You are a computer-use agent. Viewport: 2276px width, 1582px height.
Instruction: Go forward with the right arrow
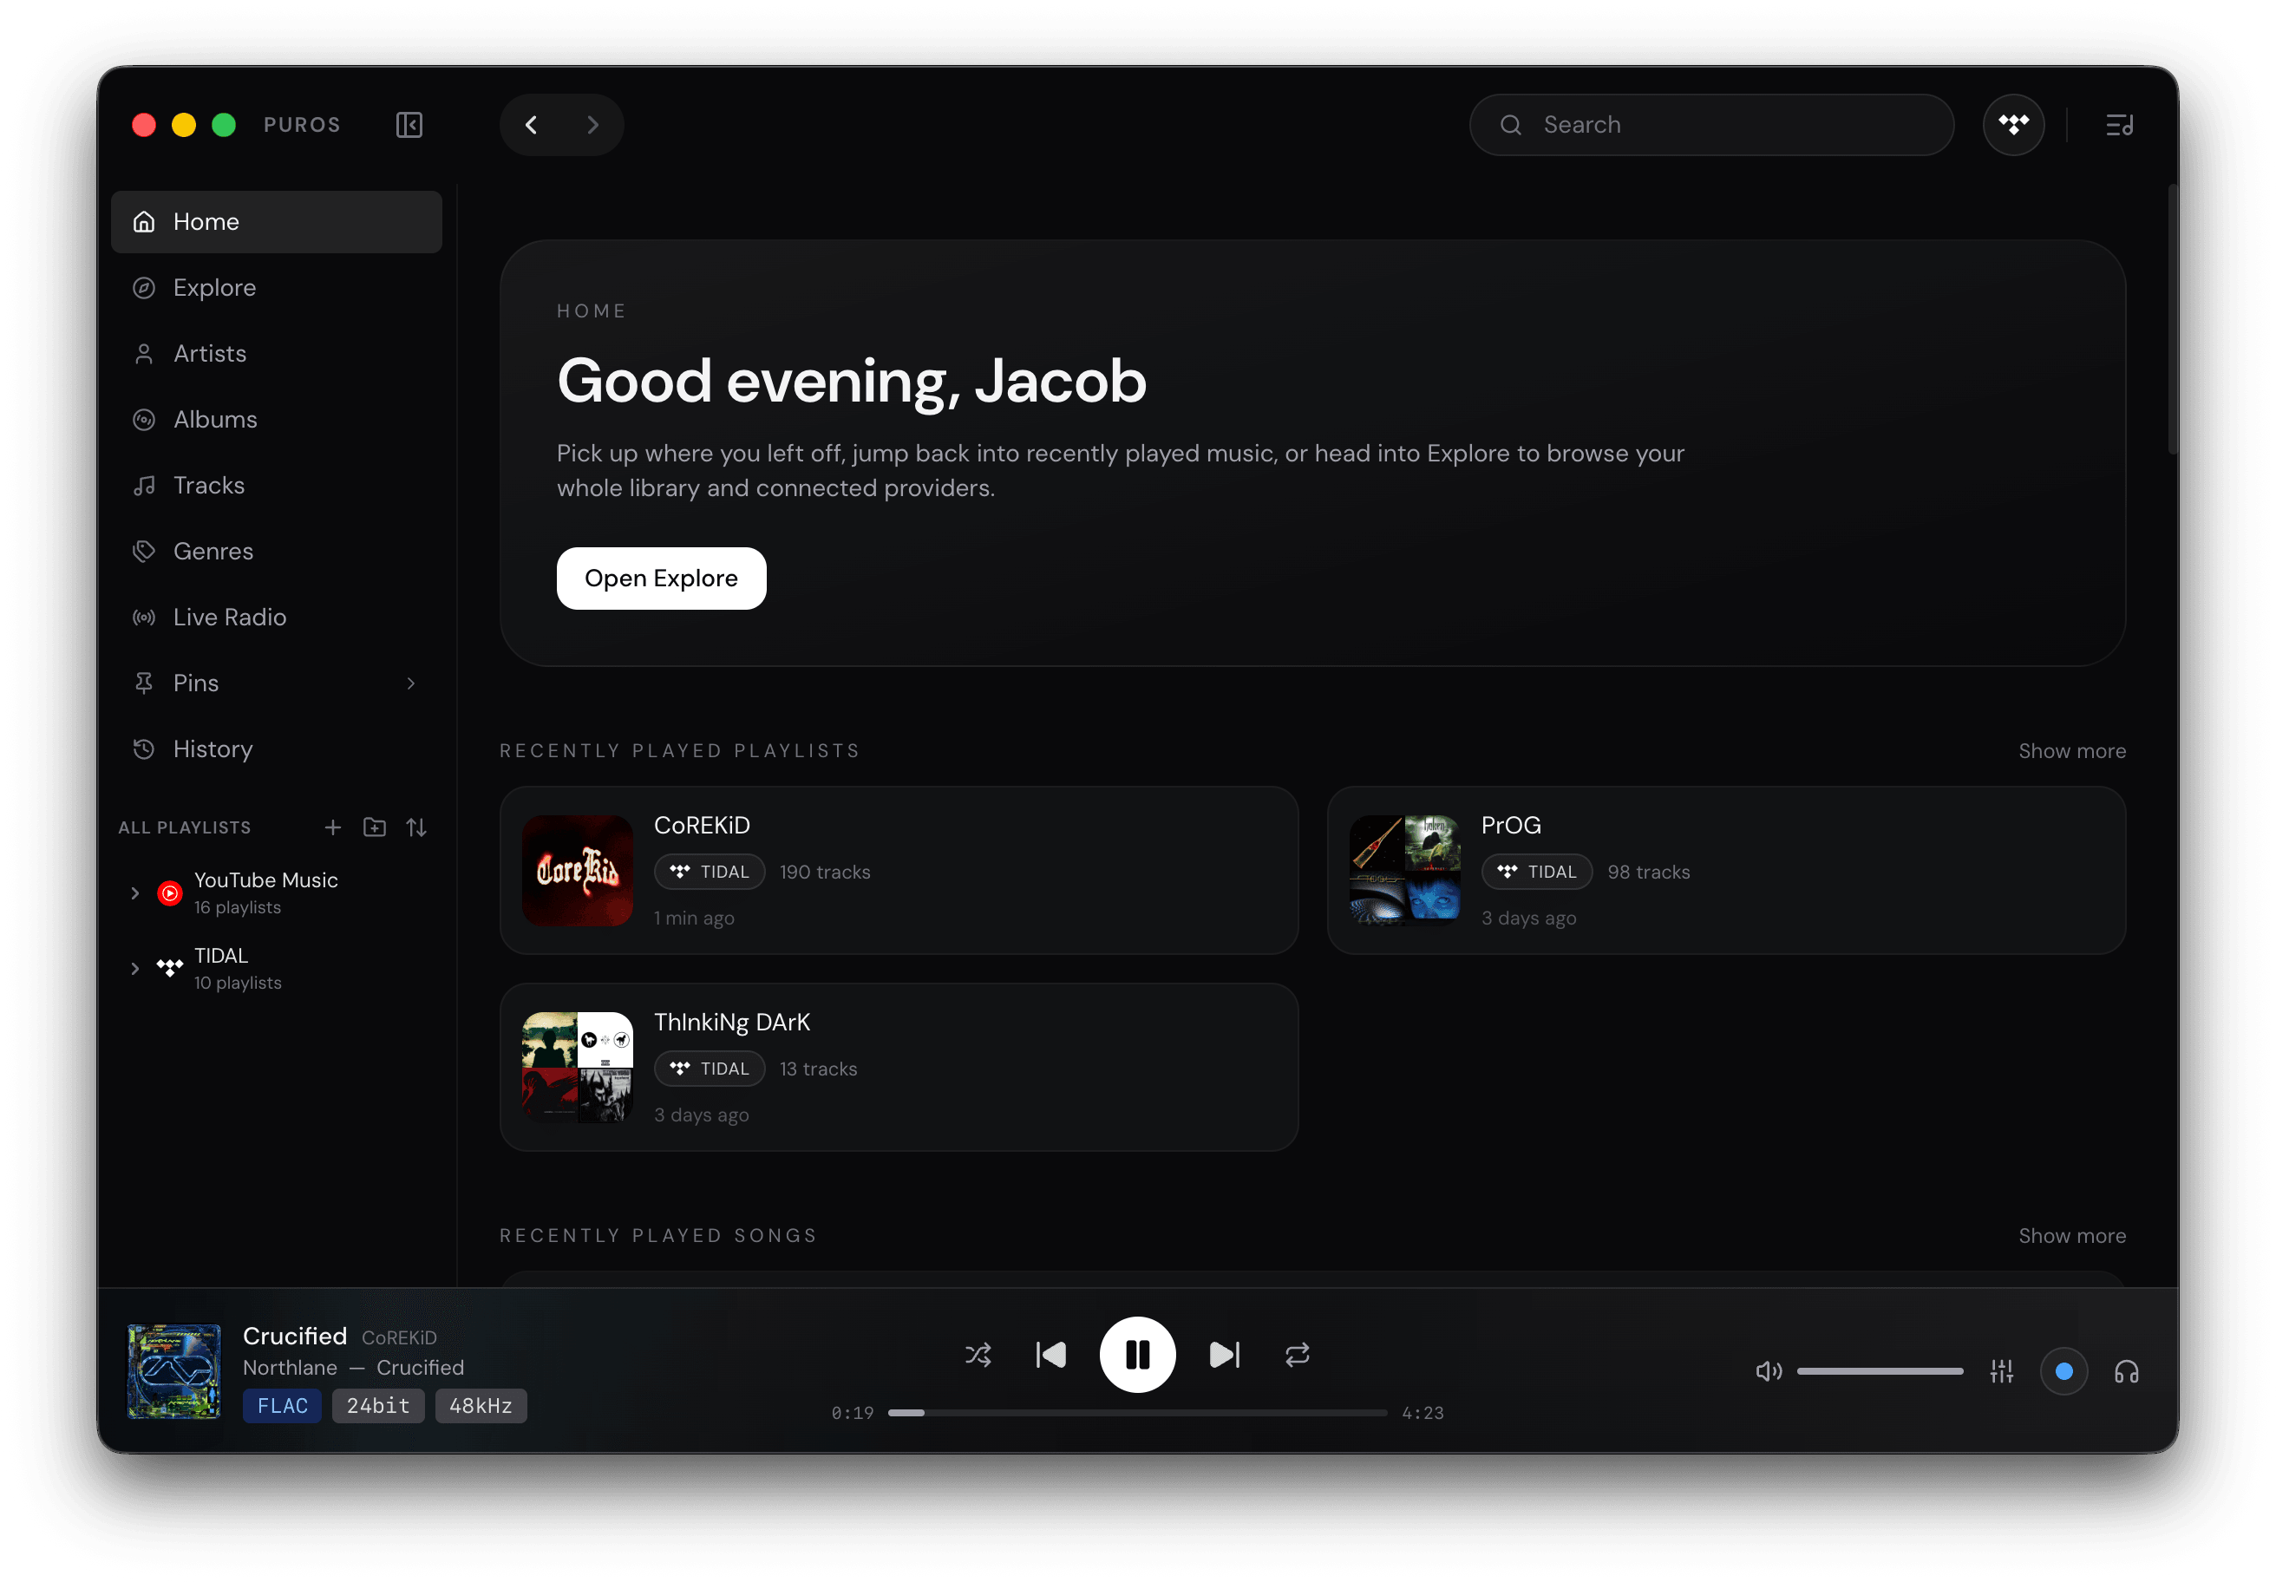592,125
